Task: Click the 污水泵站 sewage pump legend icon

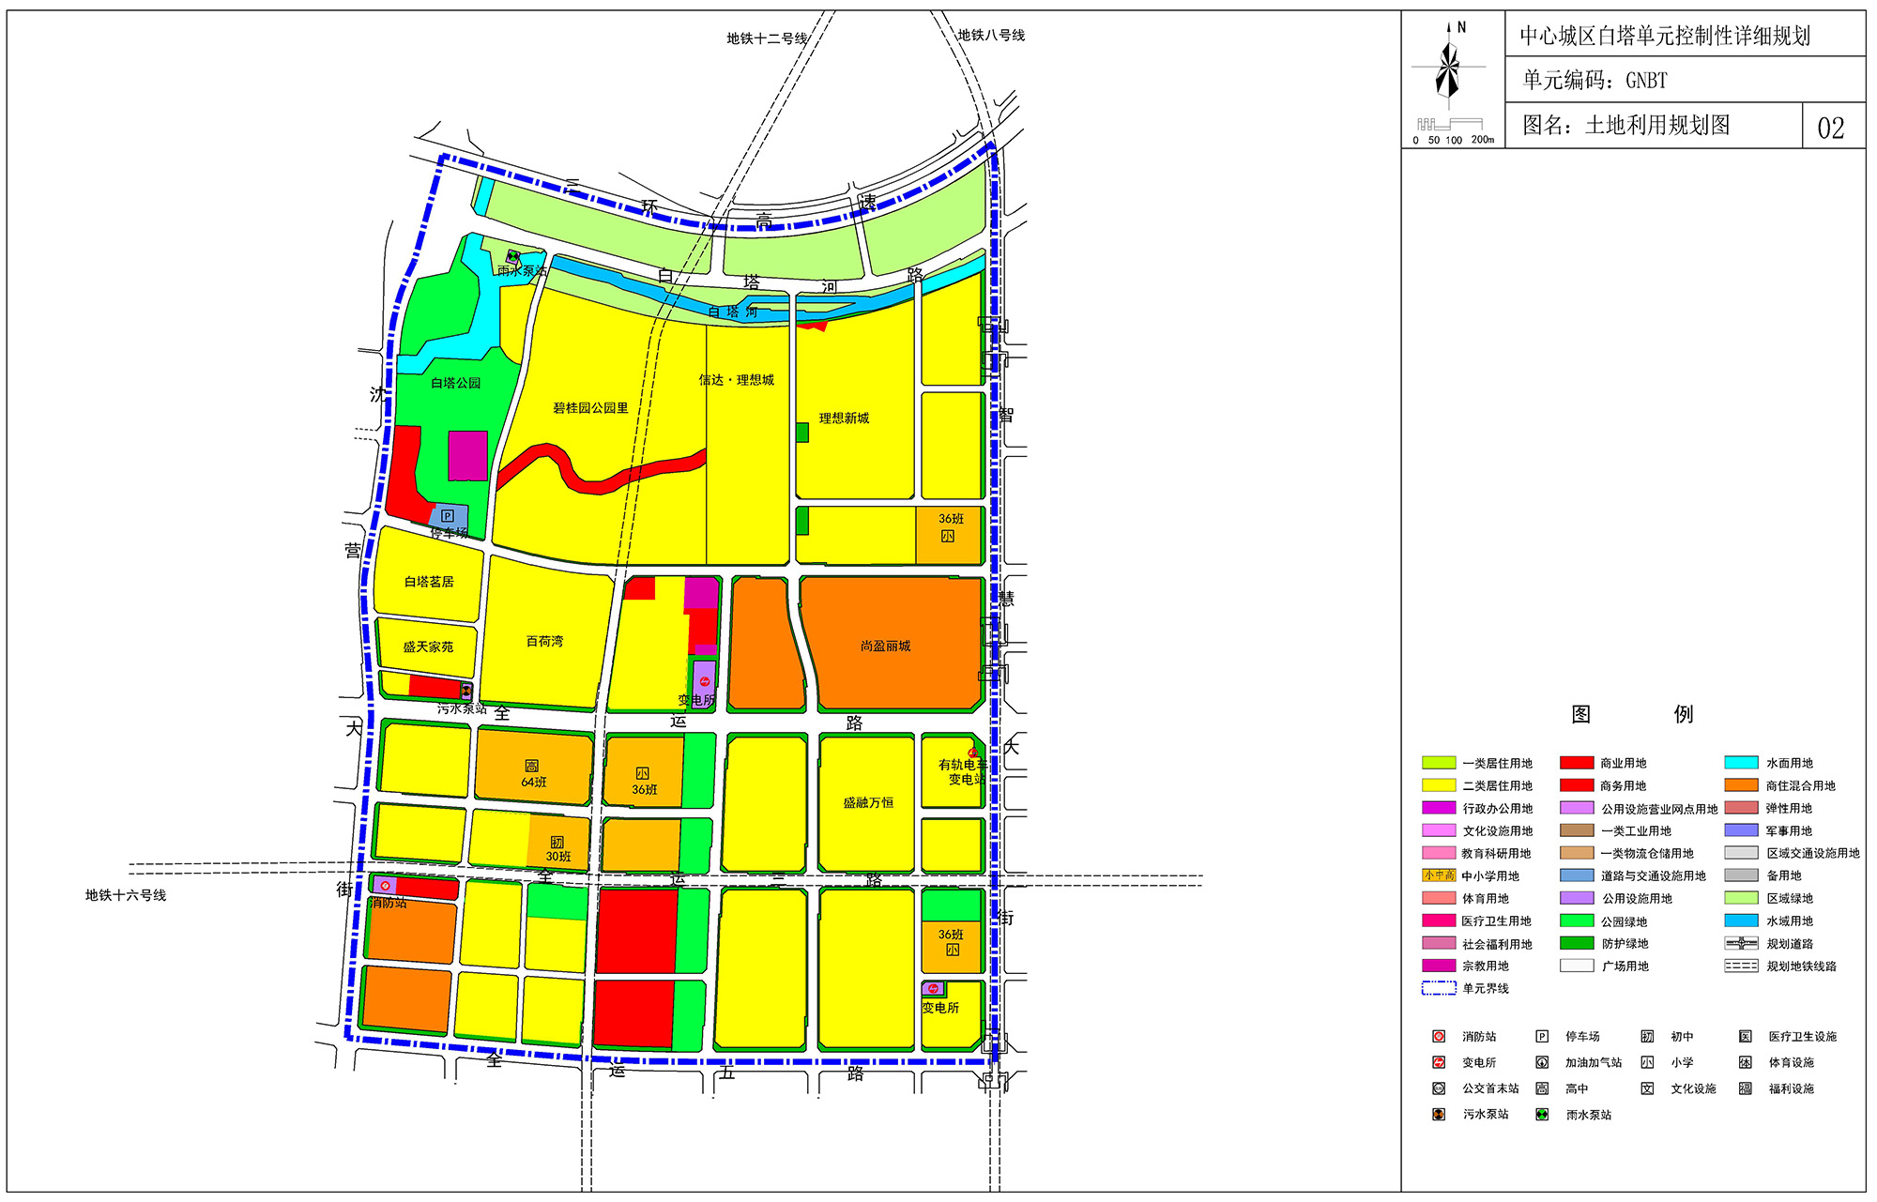Action: tap(1438, 1115)
